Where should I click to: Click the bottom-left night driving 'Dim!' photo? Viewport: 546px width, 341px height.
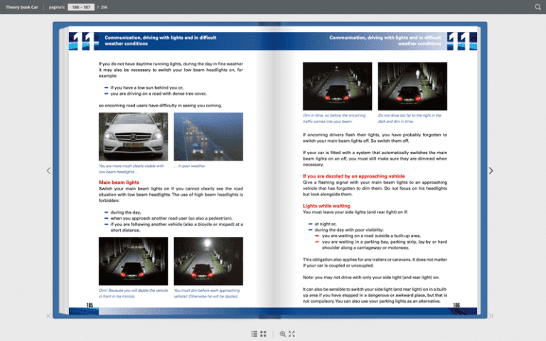point(132,261)
